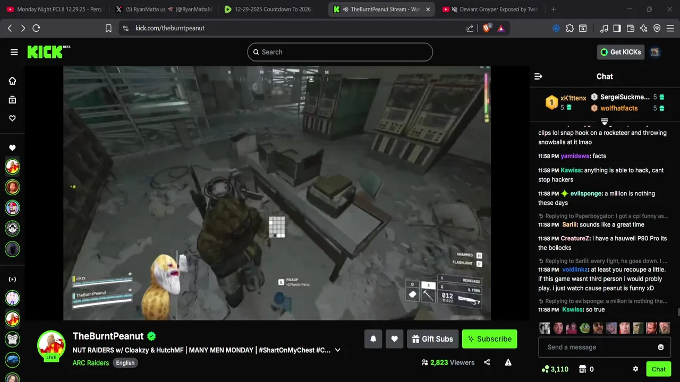Viewport: 680px width, 382px height.
Task: Expand the gift leaderboard handle
Action: click(x=605, y=122)
